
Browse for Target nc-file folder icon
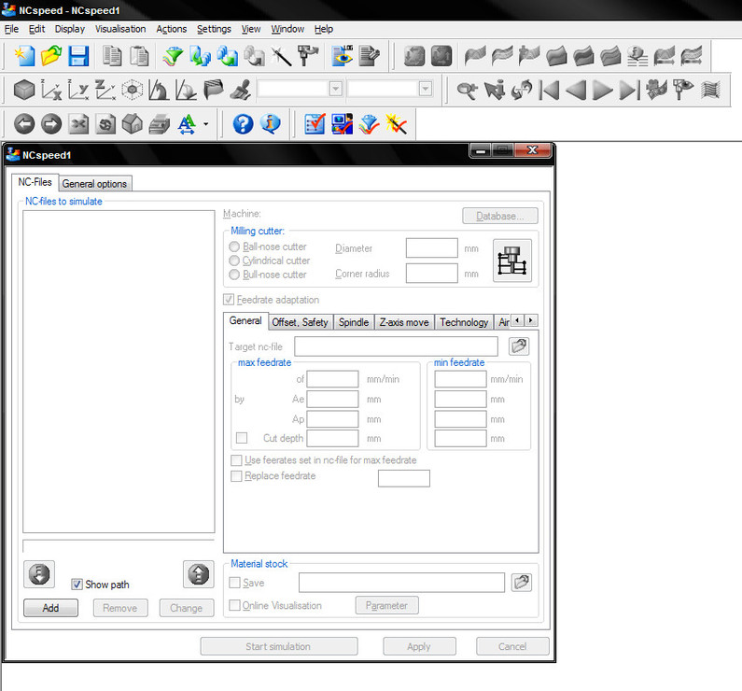point(519,346)
